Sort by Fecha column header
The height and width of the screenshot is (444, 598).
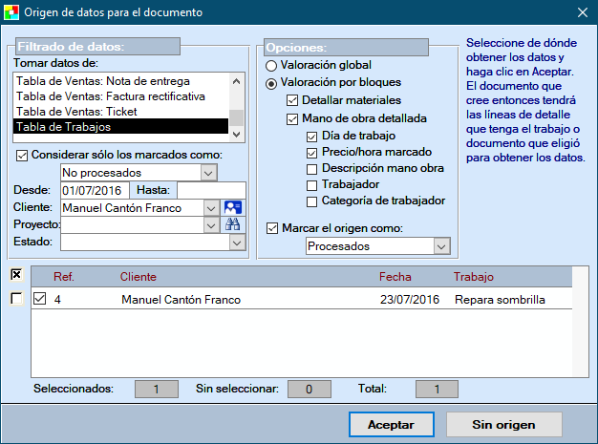coord(395,277)
